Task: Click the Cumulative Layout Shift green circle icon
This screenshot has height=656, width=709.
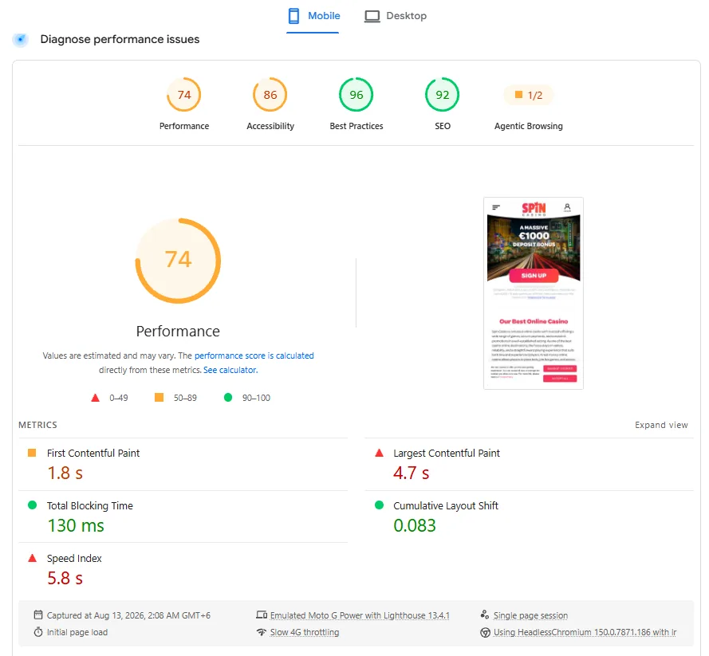Action: 380,505
